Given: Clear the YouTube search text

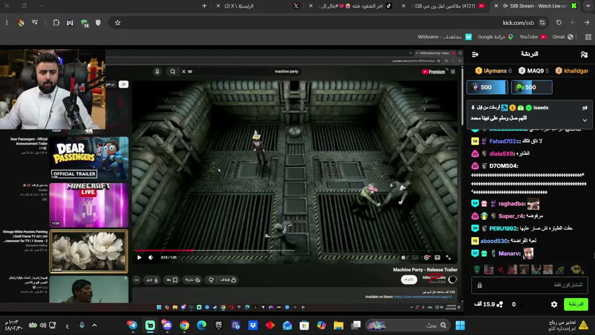Looking at the screenshot, I should [184, 72].
